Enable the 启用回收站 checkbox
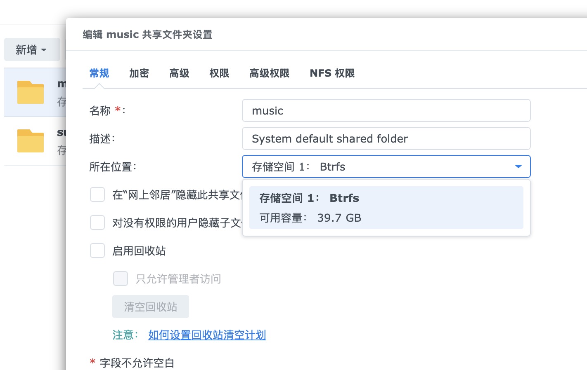 (97, 251)
